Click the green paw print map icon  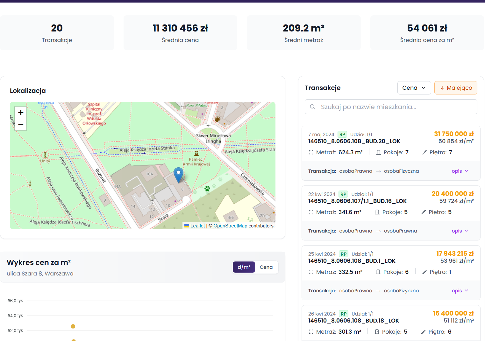point(207,188)
